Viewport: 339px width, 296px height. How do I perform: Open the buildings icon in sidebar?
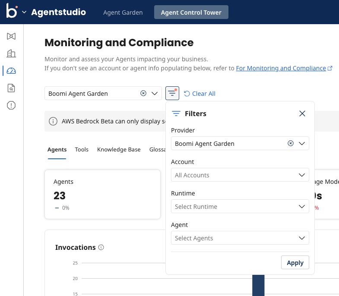11,54
